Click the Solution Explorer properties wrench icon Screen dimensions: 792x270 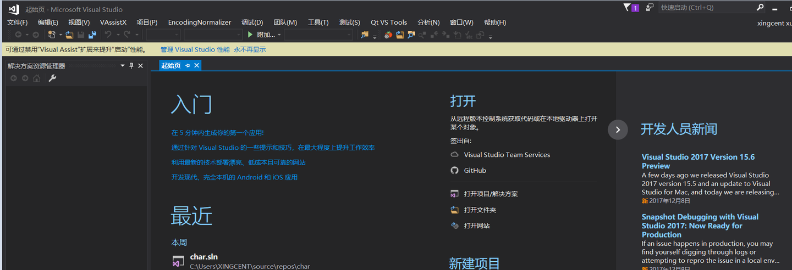[53, 78]
